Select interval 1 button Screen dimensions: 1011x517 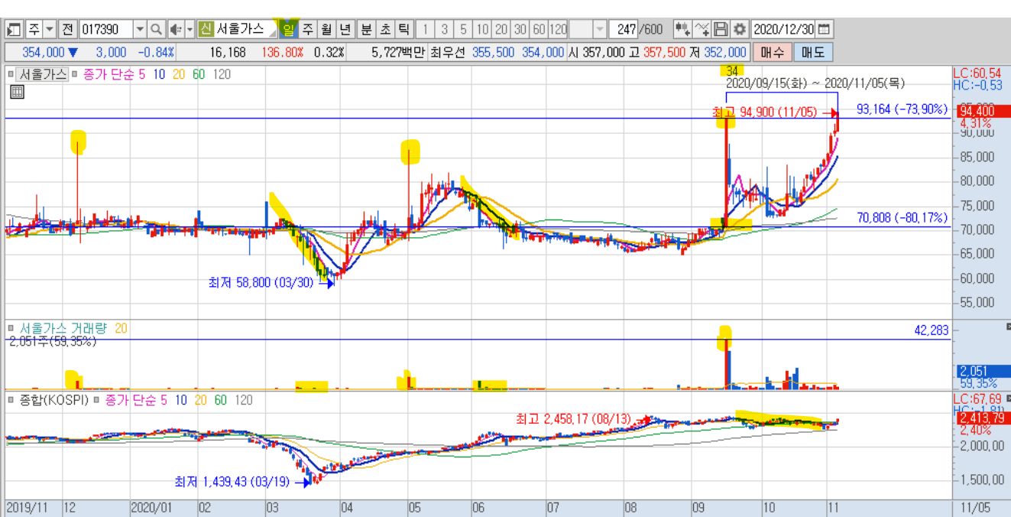[x=425, y=29]
